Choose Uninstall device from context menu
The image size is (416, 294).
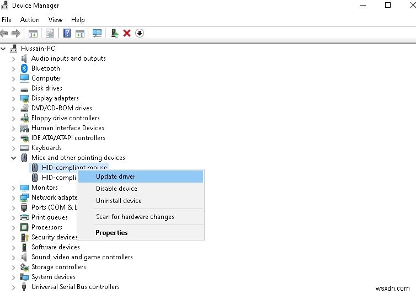141,201
